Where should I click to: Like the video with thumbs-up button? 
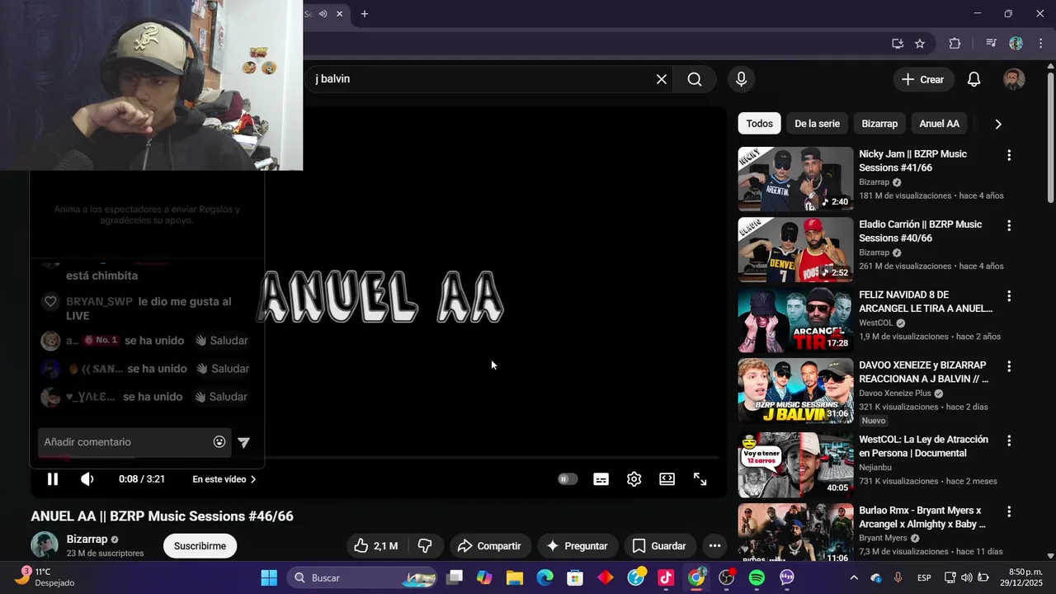[375, 546]
